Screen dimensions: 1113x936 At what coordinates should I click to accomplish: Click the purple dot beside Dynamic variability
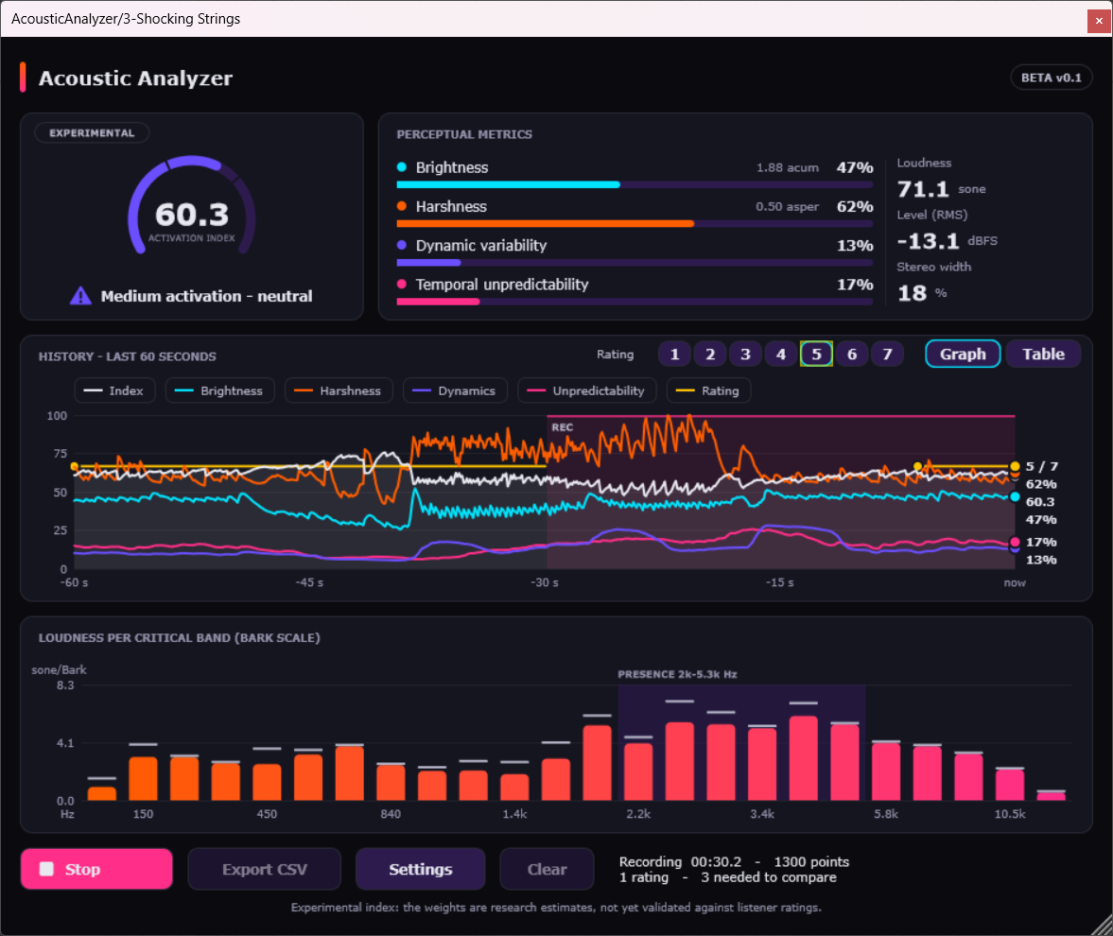point(402,246)
